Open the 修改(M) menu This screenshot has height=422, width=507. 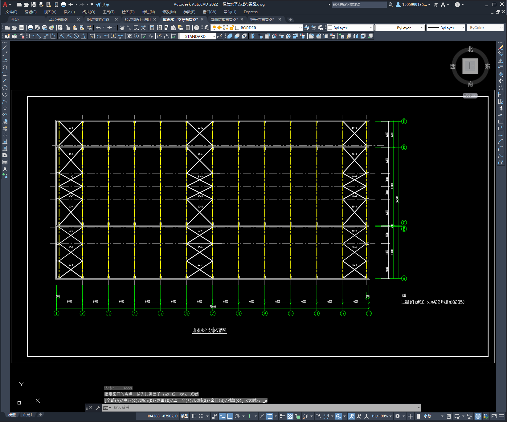169,12
